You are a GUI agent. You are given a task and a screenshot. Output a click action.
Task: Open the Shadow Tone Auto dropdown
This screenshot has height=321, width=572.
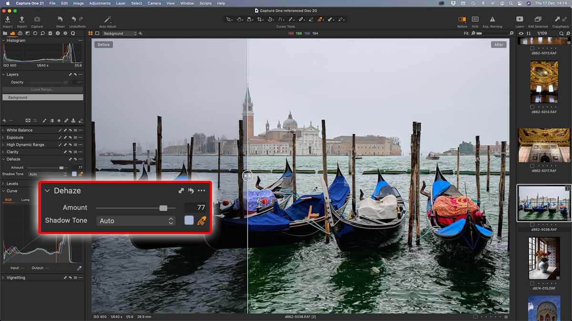click(x=136, y=220)
